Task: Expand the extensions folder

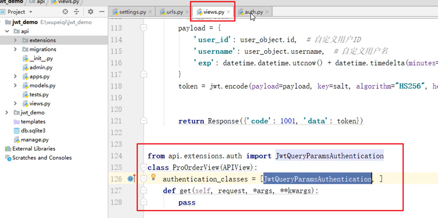Action: coord(15,40)
